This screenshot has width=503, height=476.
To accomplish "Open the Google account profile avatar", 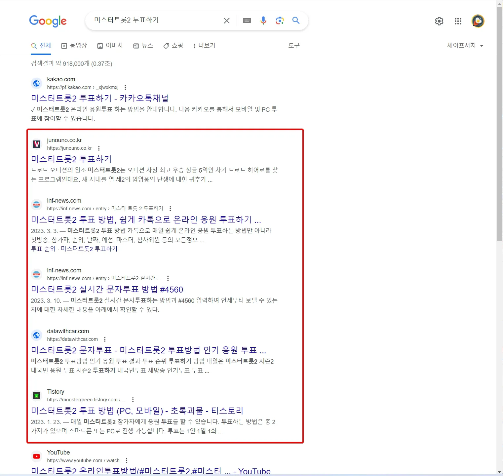I will (x=478, y=21).
